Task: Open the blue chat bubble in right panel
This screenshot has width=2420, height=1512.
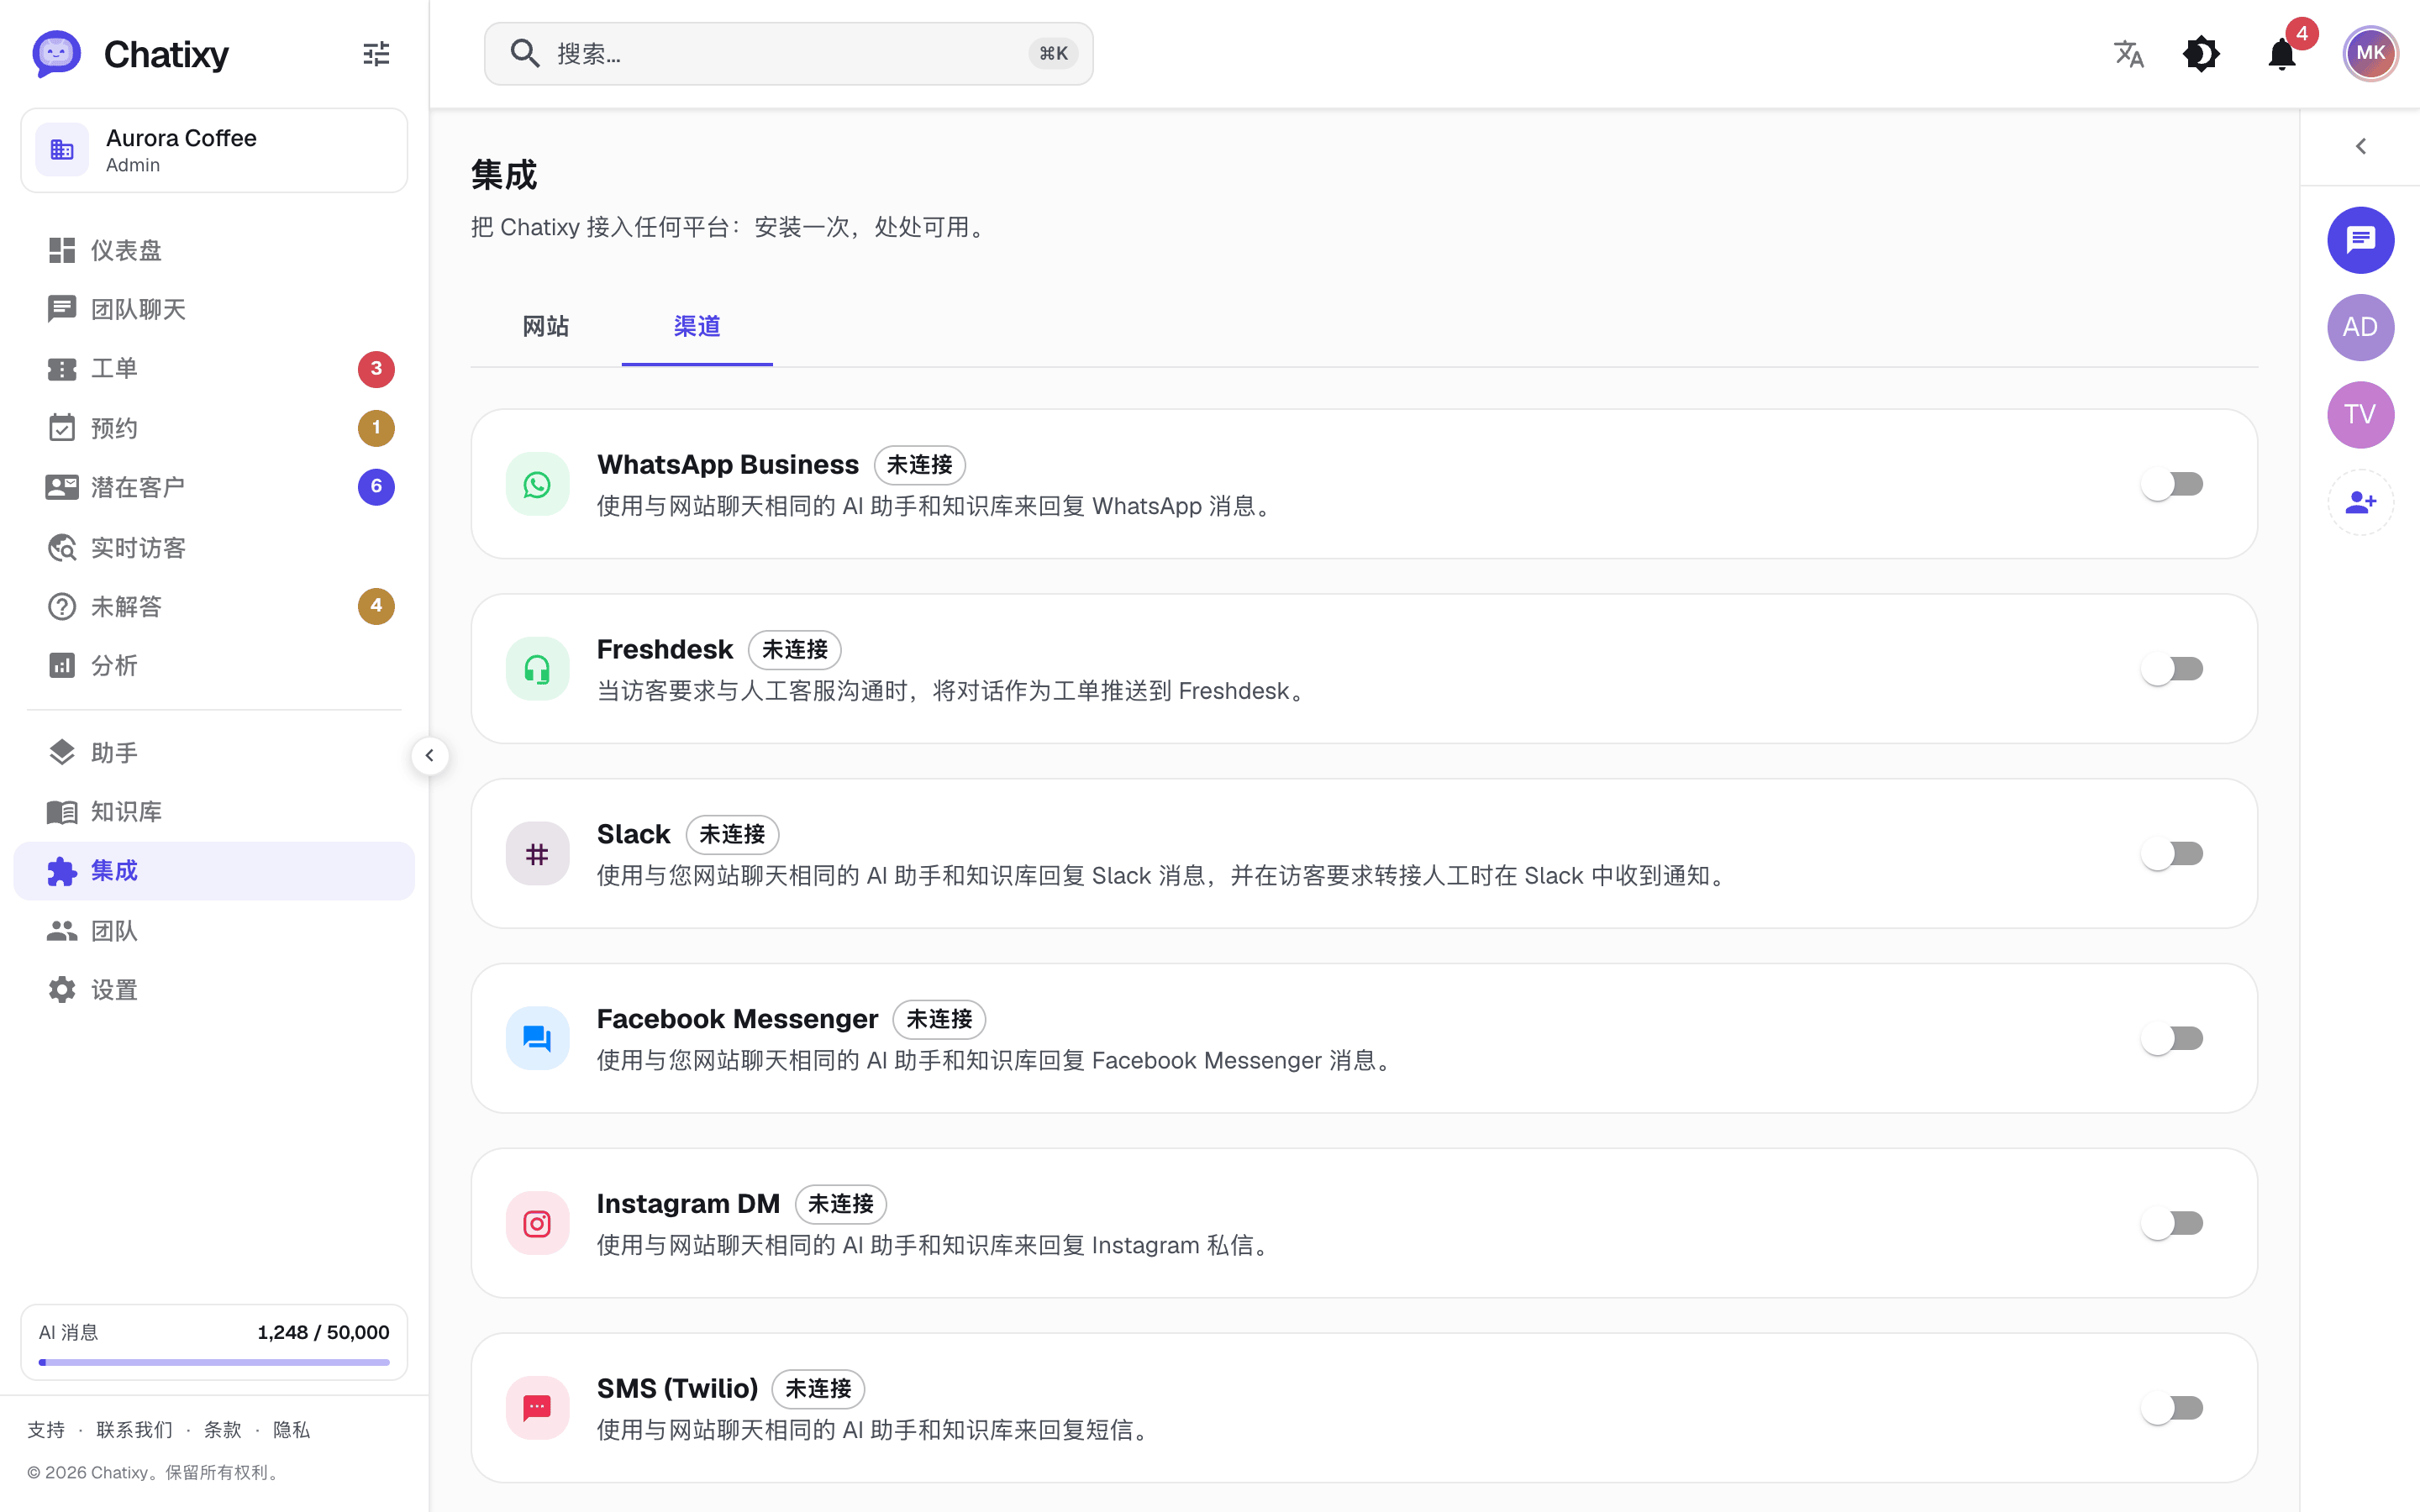Action: [2360, 240]
